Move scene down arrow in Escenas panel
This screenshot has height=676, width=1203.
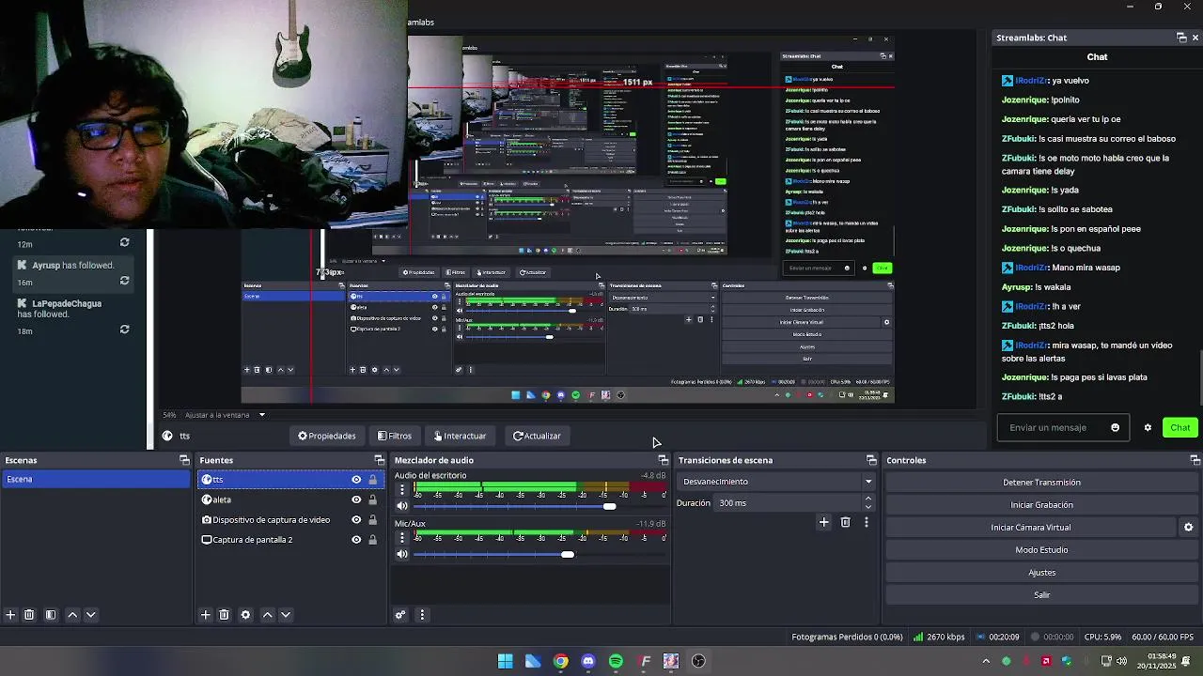pyautogui.click(x=90, y=615)
